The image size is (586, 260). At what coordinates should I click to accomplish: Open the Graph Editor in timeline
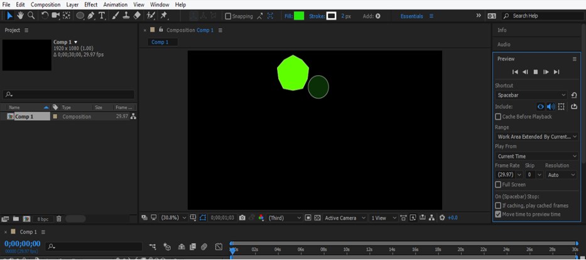[219, 247]
